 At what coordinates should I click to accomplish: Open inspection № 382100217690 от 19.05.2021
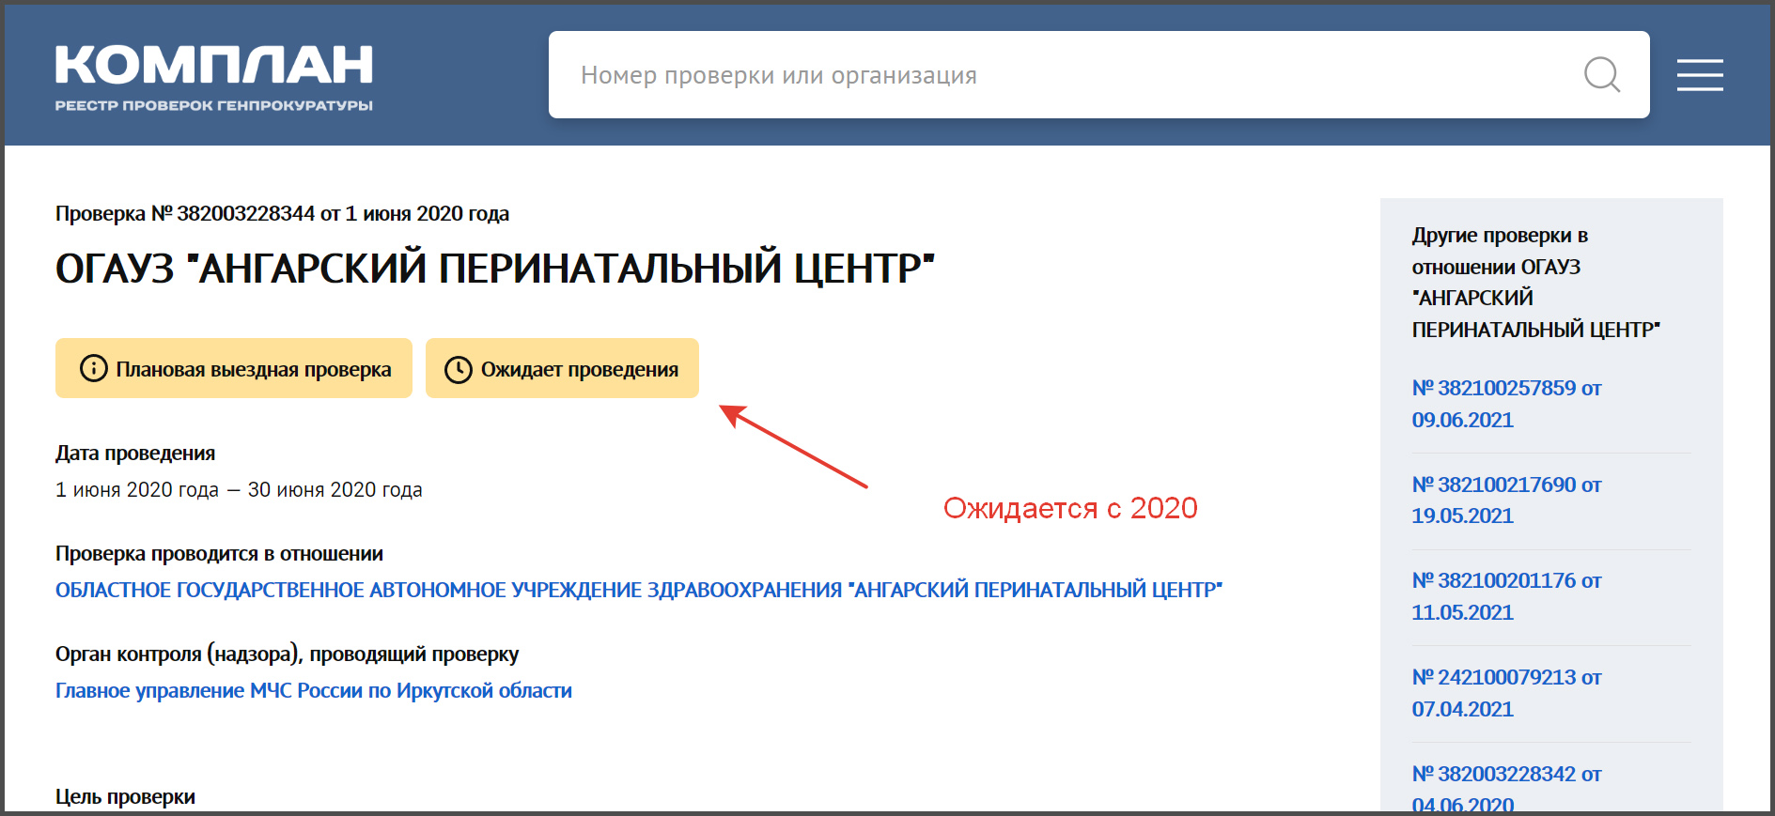coord(1506,500)
